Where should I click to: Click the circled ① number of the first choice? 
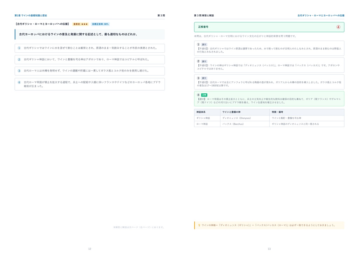(19, 48)
